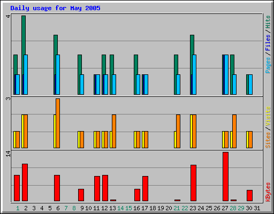
Task: Click the day 27 axis label
Action: [x=225, y=208]
